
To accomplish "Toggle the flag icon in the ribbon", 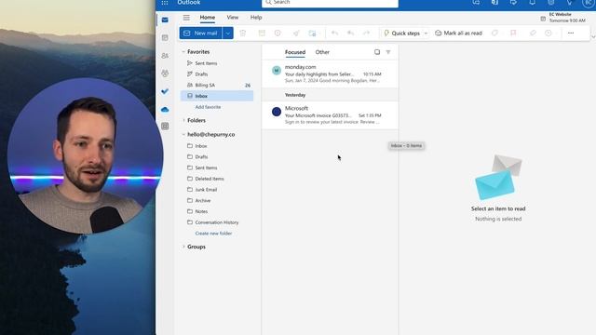I will point(513,33).
